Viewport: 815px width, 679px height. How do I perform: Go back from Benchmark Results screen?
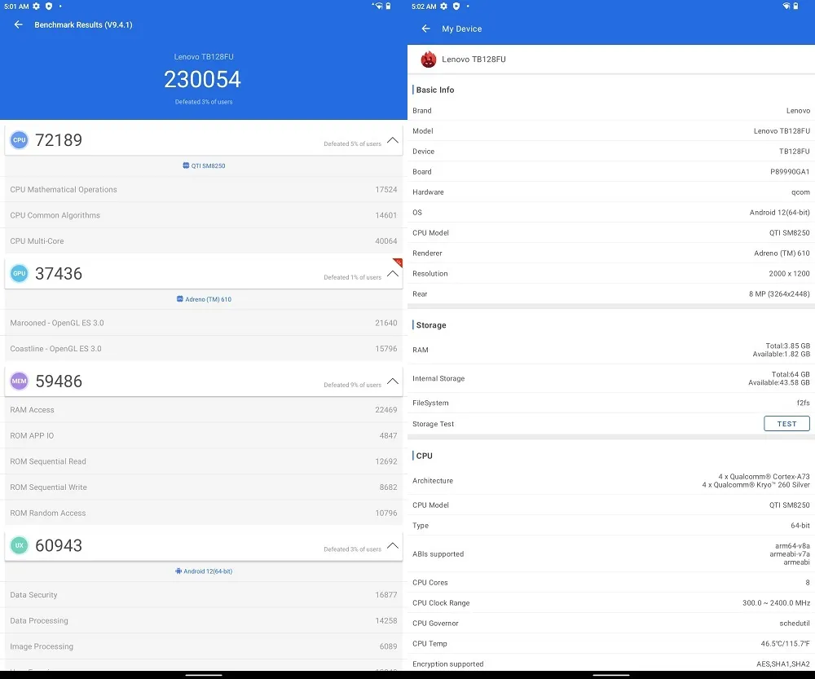point(19,24)
